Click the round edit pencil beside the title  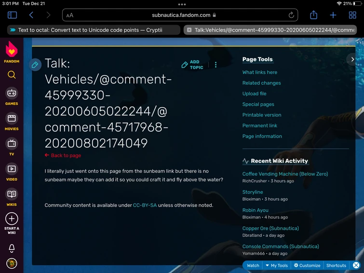pos(35,65)
